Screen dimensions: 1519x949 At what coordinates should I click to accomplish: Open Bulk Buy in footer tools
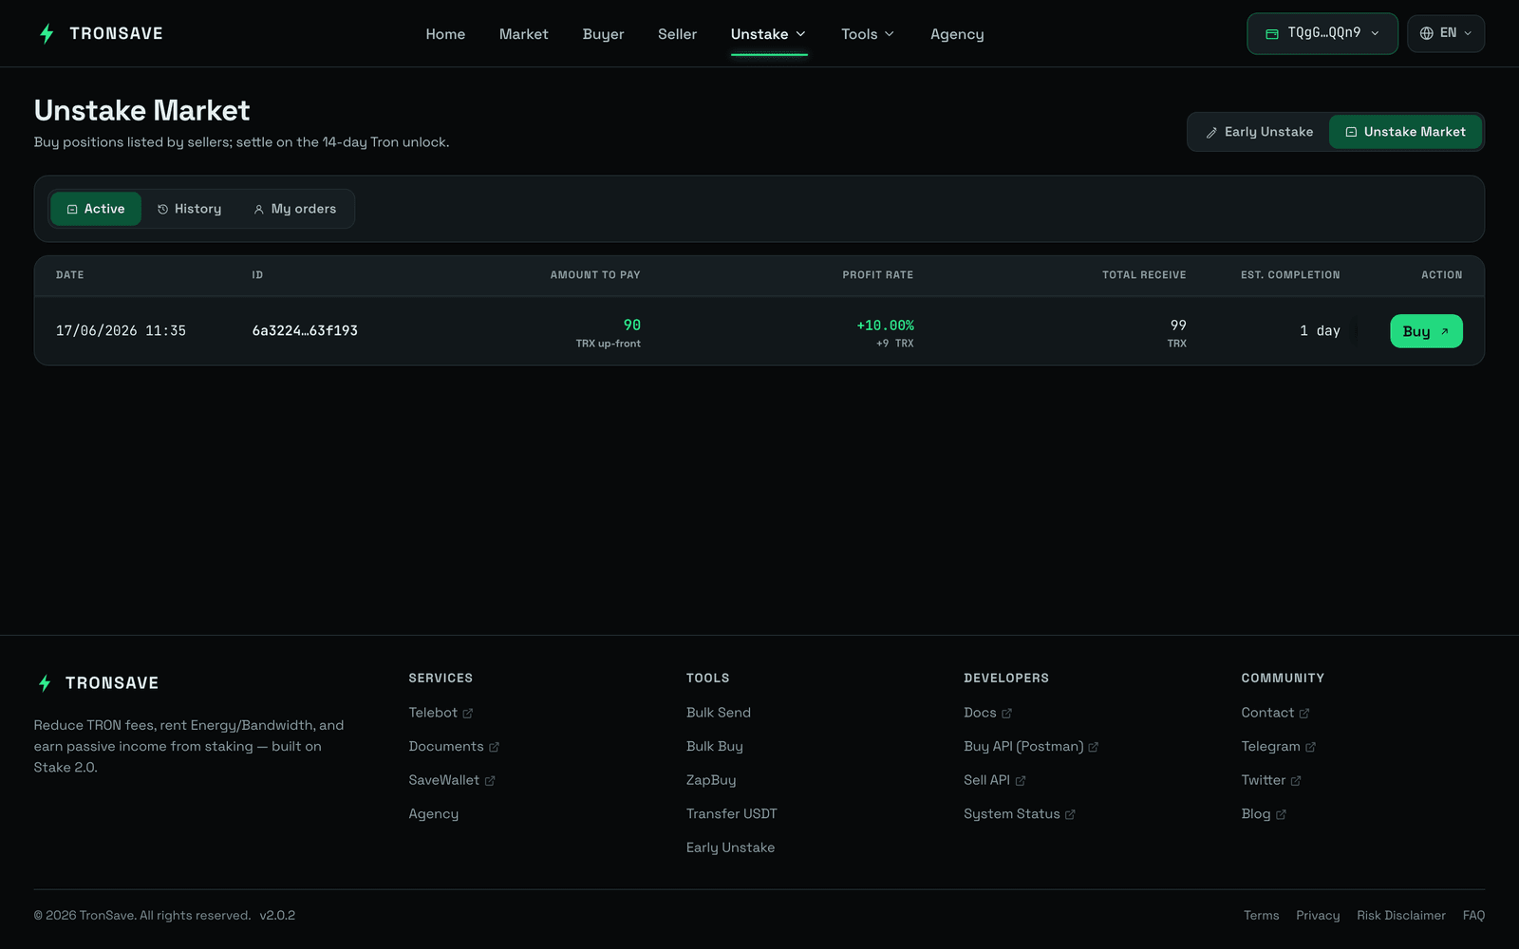pos(715,747)
